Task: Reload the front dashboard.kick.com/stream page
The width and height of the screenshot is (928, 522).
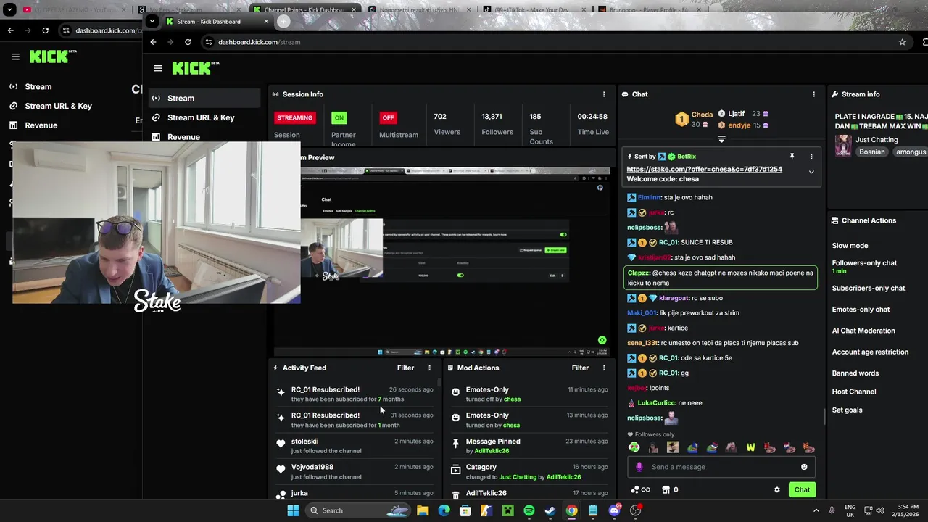Action: click(x=188, y=42)
